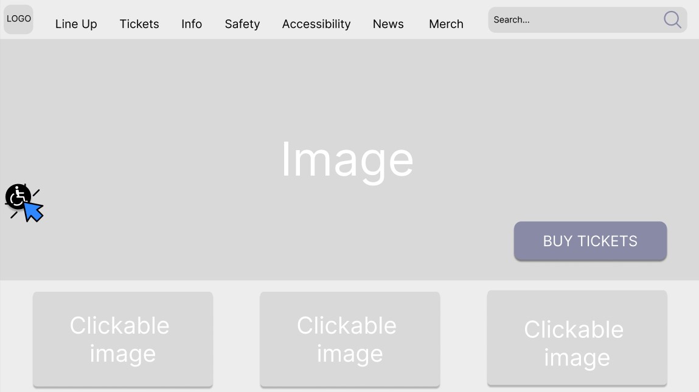This screenshot has width=699, height=392.
Task: Select Info in the navigation bar
Action: click(x=192, y=24)
